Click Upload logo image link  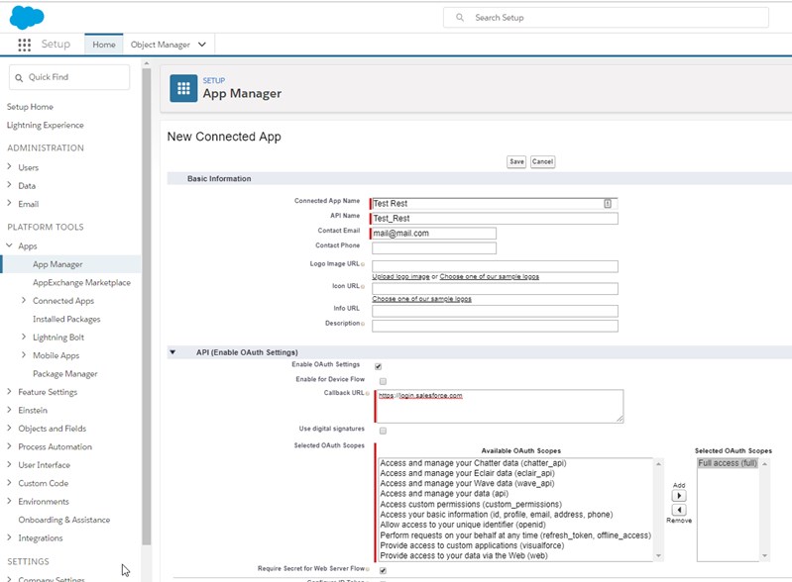tap(400, 276)
